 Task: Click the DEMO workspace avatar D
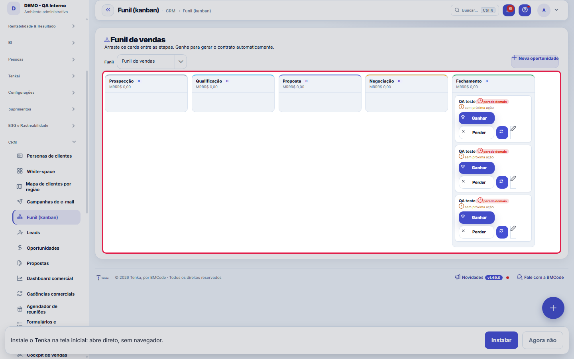point(14,8)
